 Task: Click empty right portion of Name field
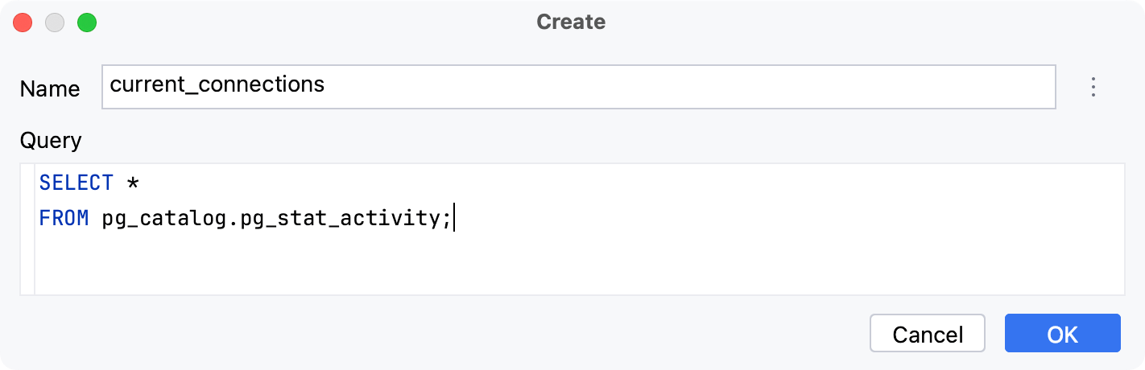pyautogui.click(x=725, y=87)
